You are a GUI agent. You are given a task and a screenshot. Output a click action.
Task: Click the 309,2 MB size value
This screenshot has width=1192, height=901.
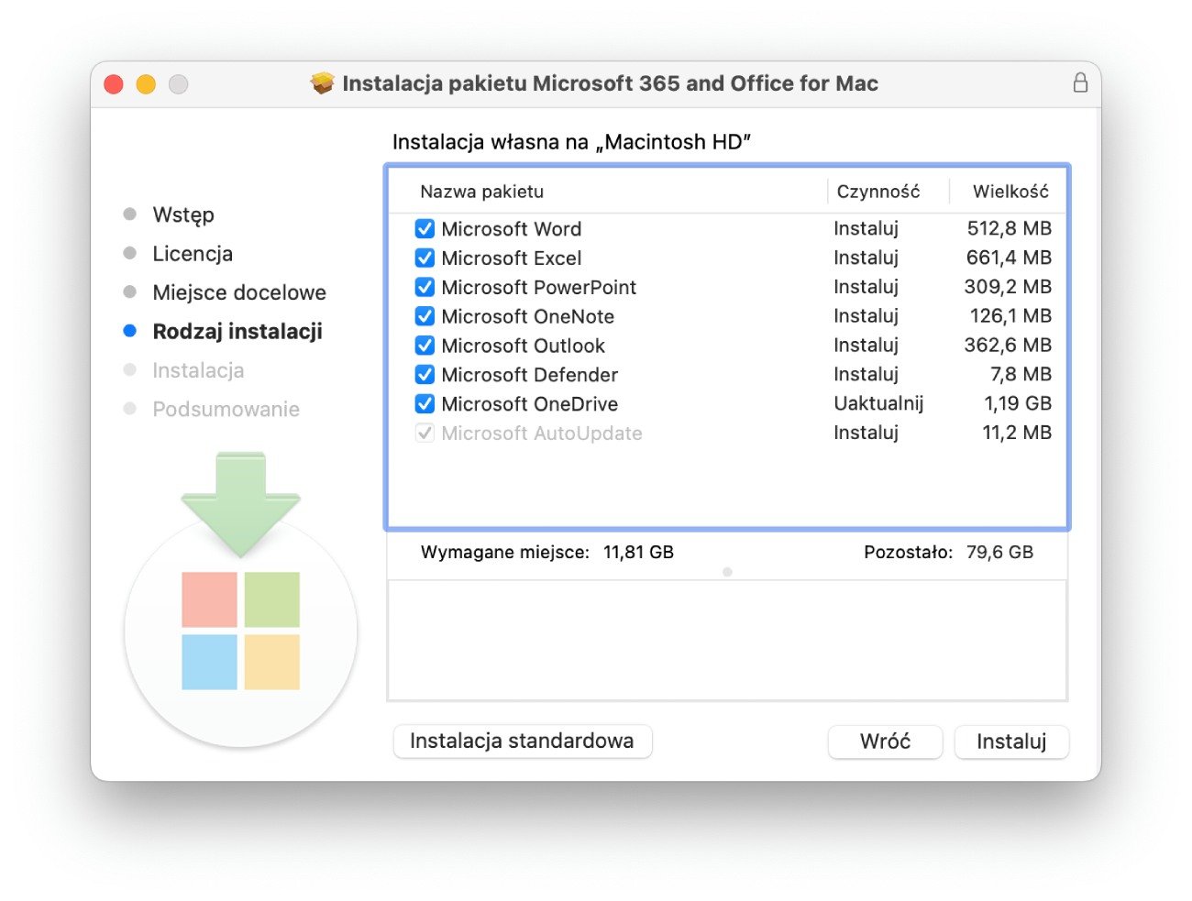pos(1008,287)
